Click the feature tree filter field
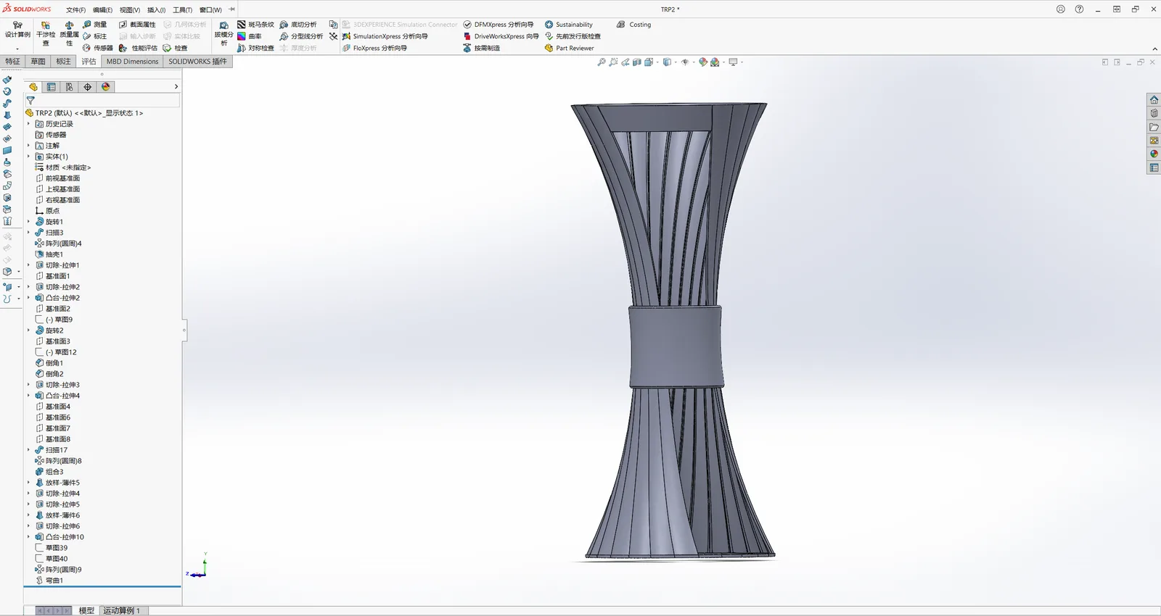This screenshot has width=1161, height=616. 102,101
